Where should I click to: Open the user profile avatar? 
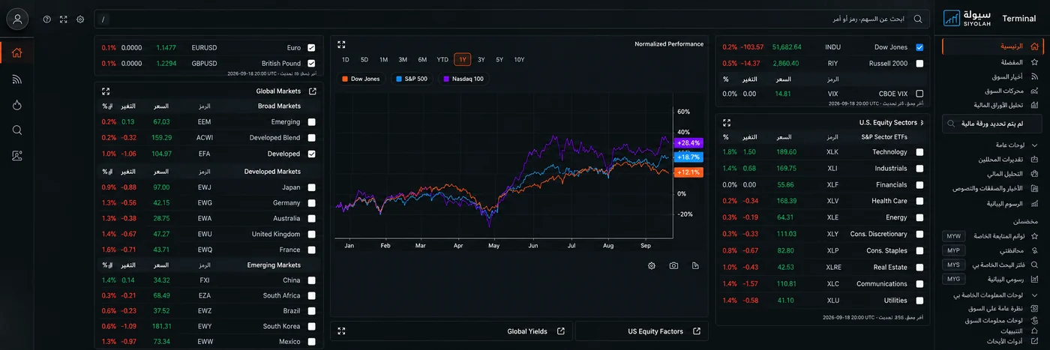click(17, 19)
